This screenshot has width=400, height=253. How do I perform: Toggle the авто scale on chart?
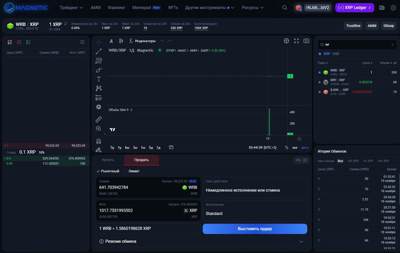pos(305,147)
